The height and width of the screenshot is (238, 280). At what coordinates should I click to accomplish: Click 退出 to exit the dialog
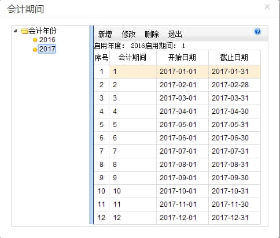175,34
